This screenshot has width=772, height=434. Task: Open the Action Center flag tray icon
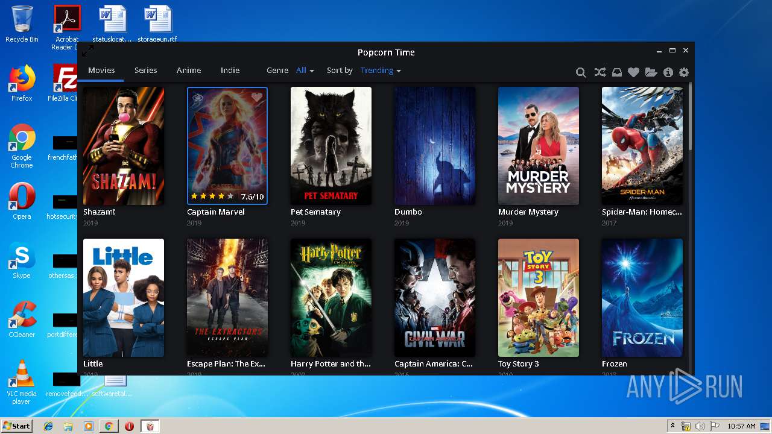715,426
